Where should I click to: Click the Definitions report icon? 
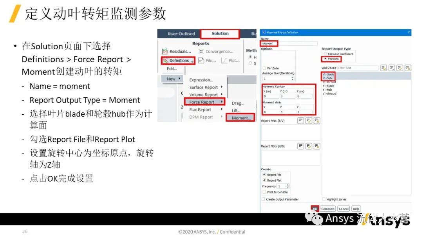(165, 61)
